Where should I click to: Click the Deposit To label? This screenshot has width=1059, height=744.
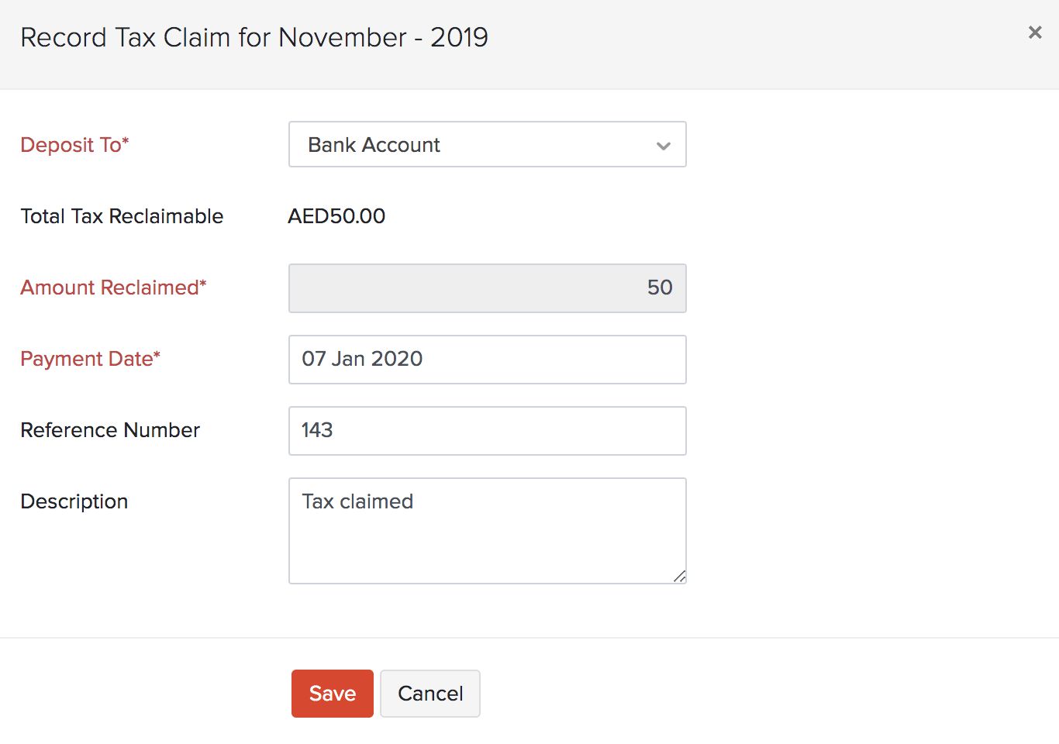pyautogui.click(x=74, y=144)
